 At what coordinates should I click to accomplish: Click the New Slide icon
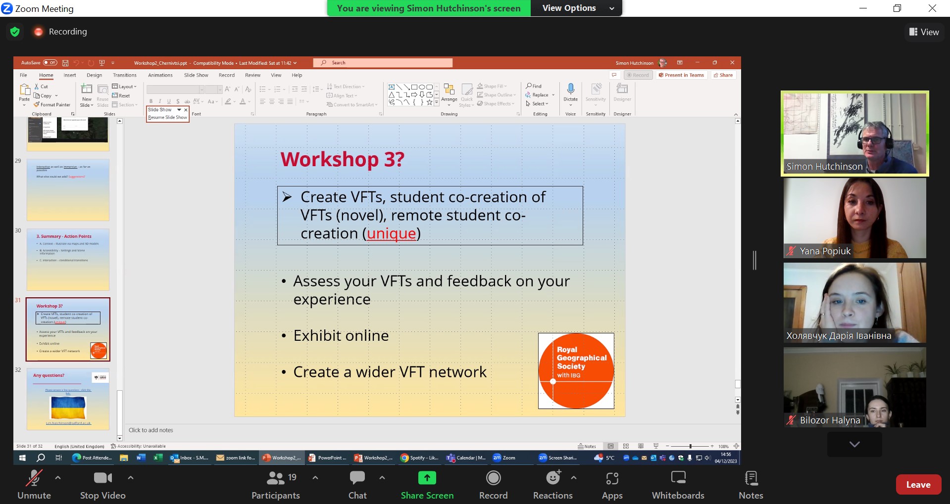coord(87,89)
